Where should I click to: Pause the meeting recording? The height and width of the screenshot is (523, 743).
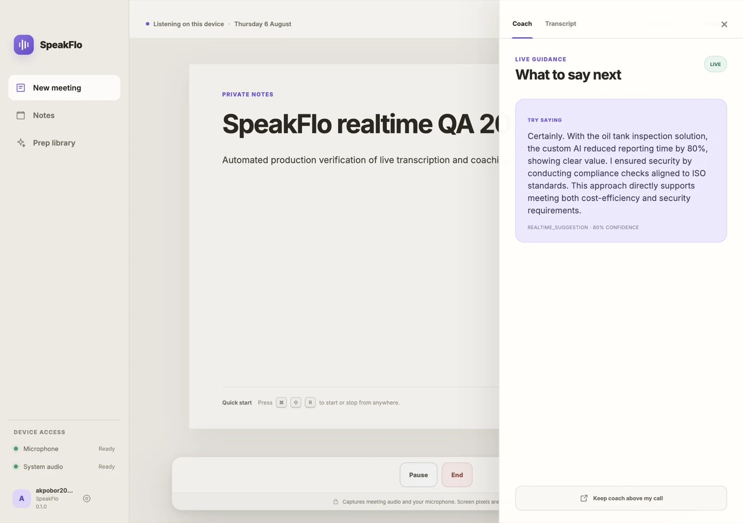point(418,475)
